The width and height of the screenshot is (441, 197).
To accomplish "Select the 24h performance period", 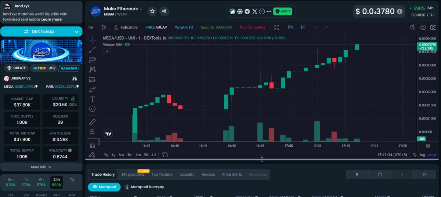I will [57, 182].
